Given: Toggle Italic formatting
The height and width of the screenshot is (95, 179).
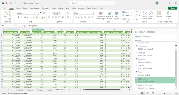Looking at the screenshot, I should [x=22, y=17].
